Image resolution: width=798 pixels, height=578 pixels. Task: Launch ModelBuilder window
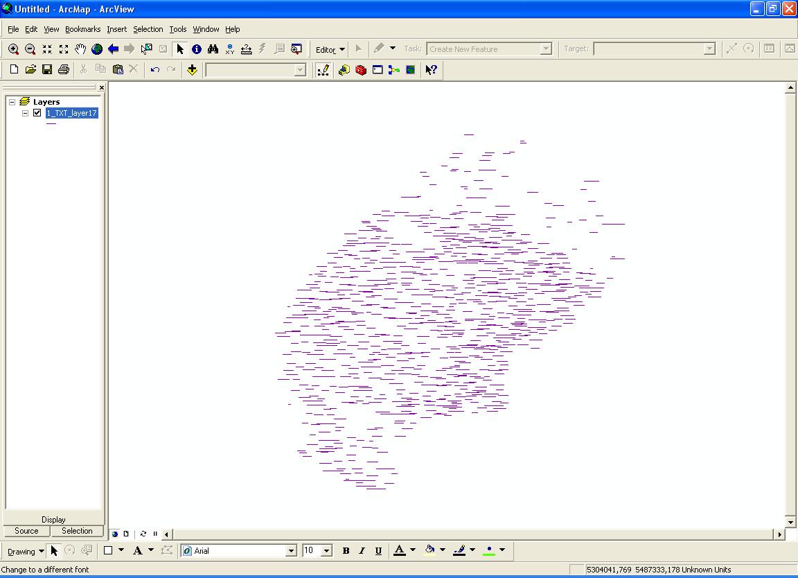(394, 70)
